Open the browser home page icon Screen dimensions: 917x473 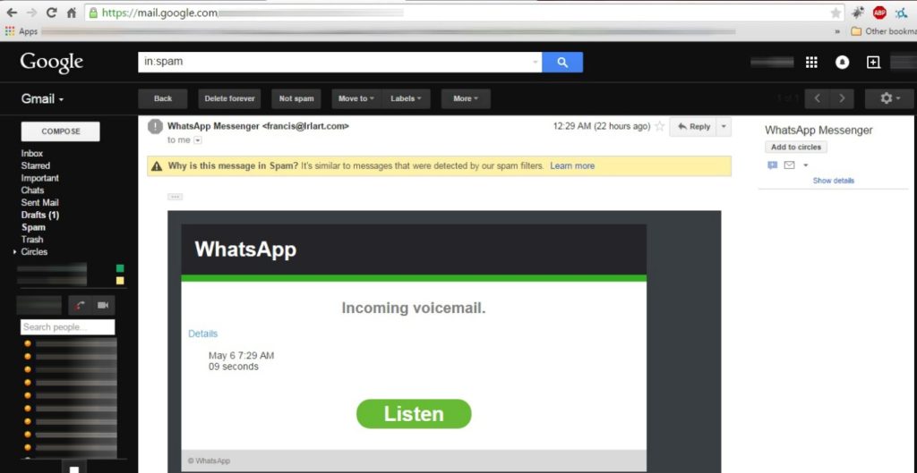pos(71,13)
